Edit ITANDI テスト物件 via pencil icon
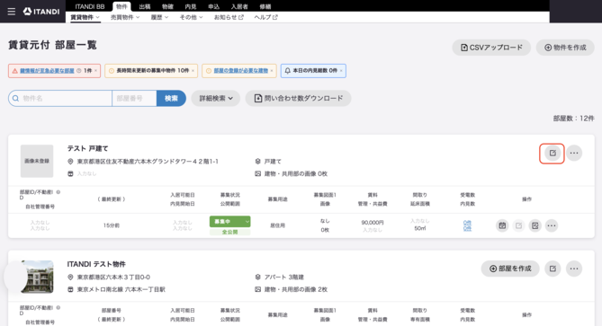602x326 pixels. tap(553, 269)
